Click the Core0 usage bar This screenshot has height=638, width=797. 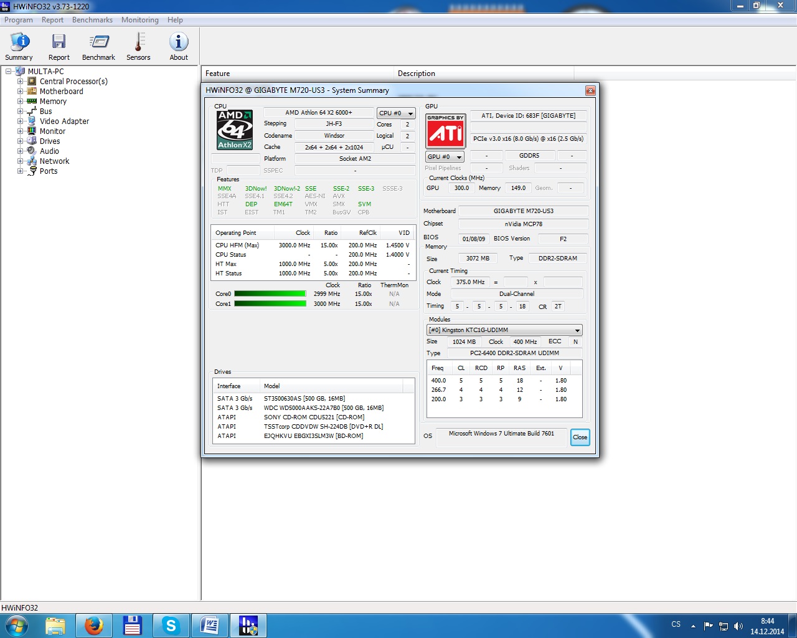coord(270,294)
